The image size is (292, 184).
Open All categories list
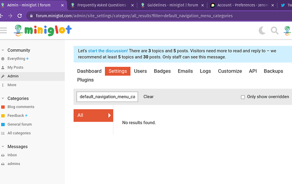click(x=19, y=133)
